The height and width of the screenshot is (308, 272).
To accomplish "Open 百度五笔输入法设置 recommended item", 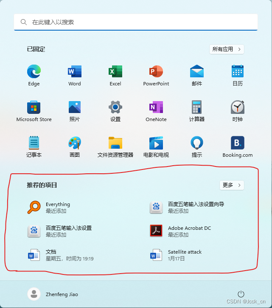I will tap(60, 231).
